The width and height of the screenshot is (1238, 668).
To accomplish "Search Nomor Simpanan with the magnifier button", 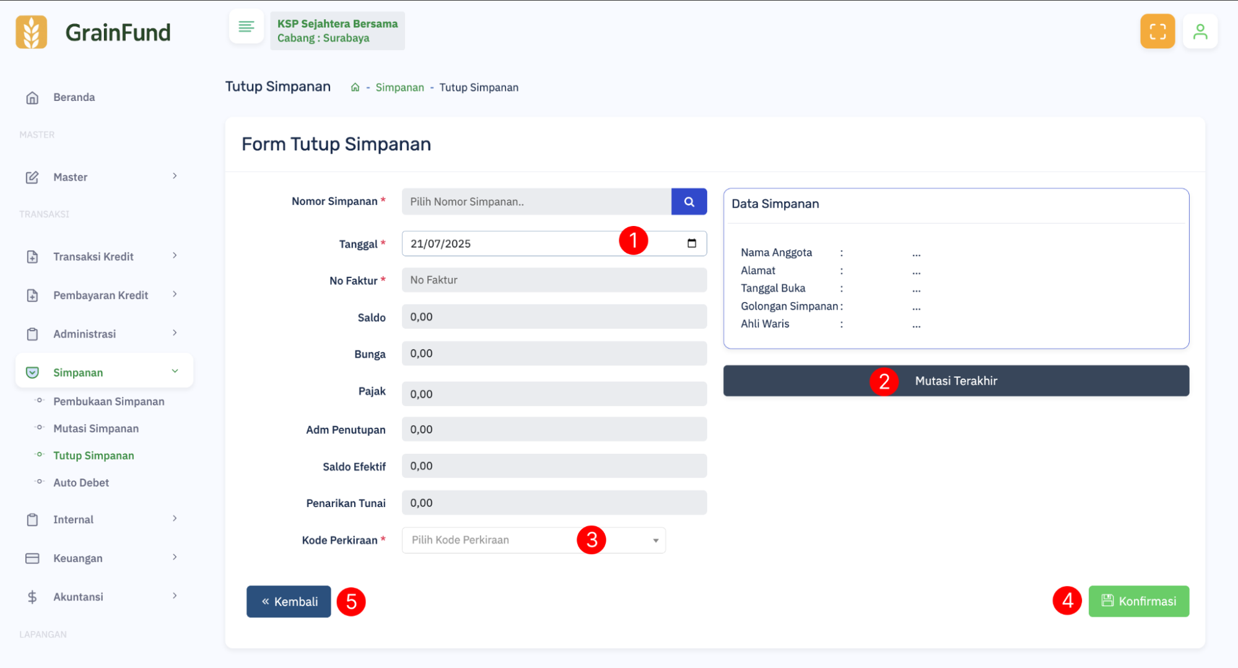I will (x=689, y=202).
